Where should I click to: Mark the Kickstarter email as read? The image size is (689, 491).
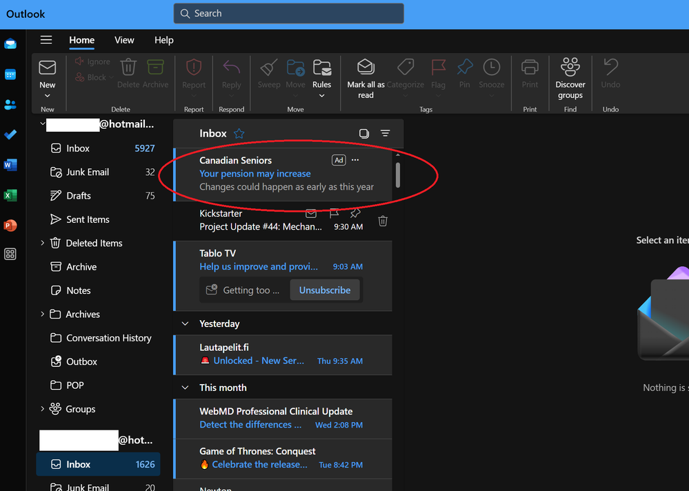point(310,214)
